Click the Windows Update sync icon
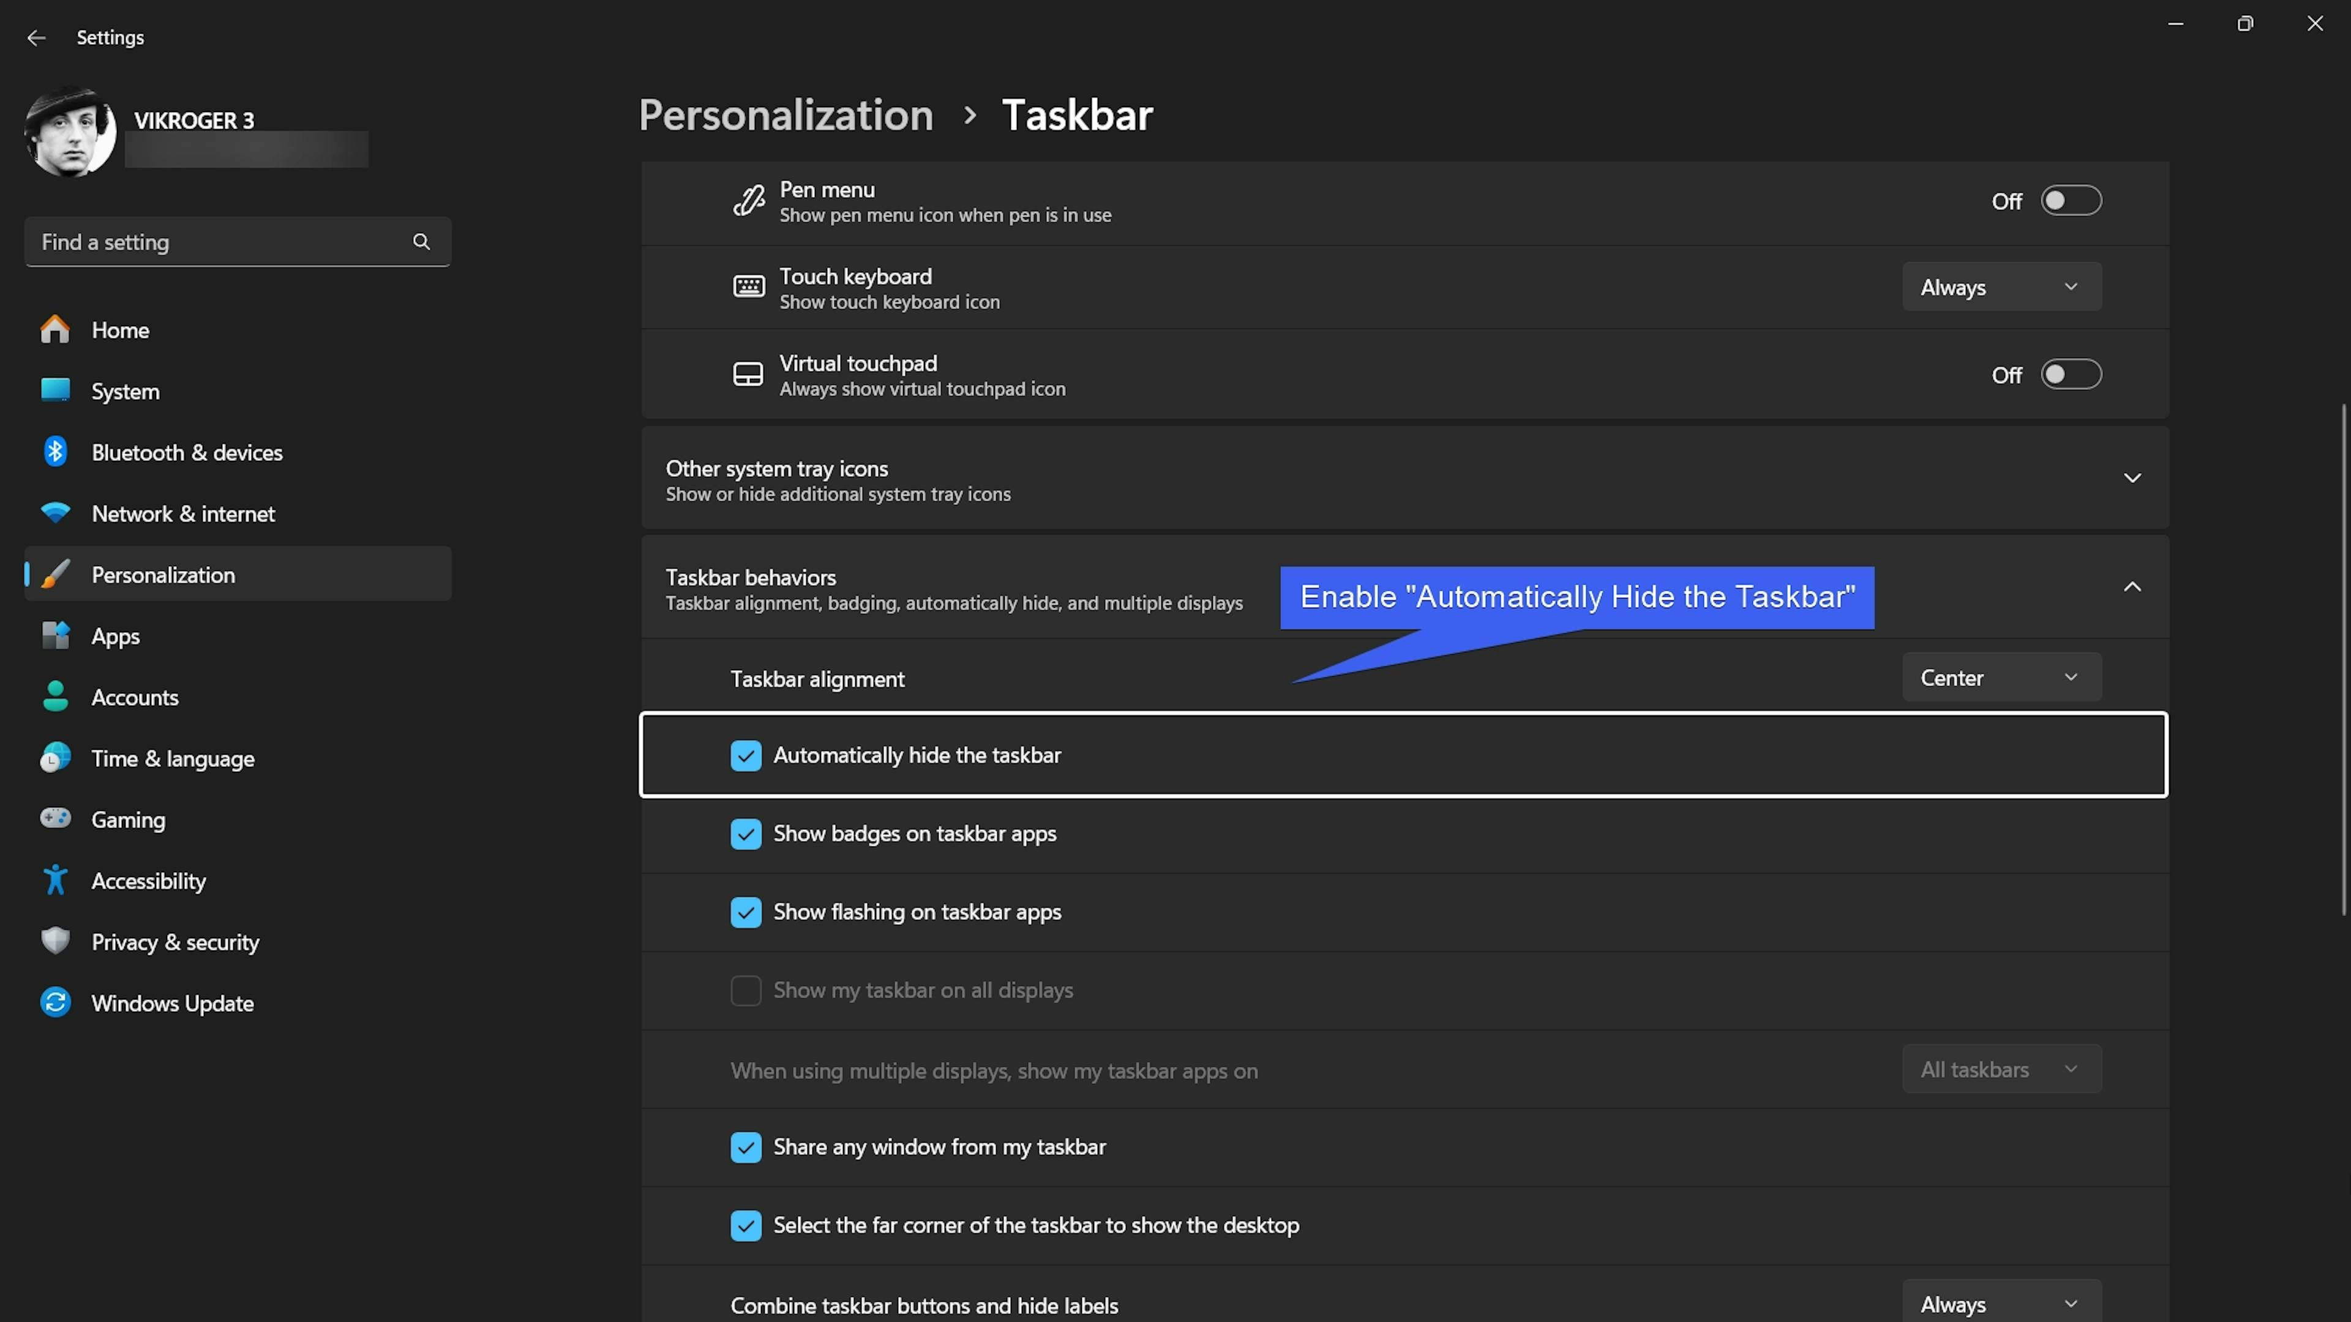The height and width of the screenshot is (1322, 2351). 54,1003
